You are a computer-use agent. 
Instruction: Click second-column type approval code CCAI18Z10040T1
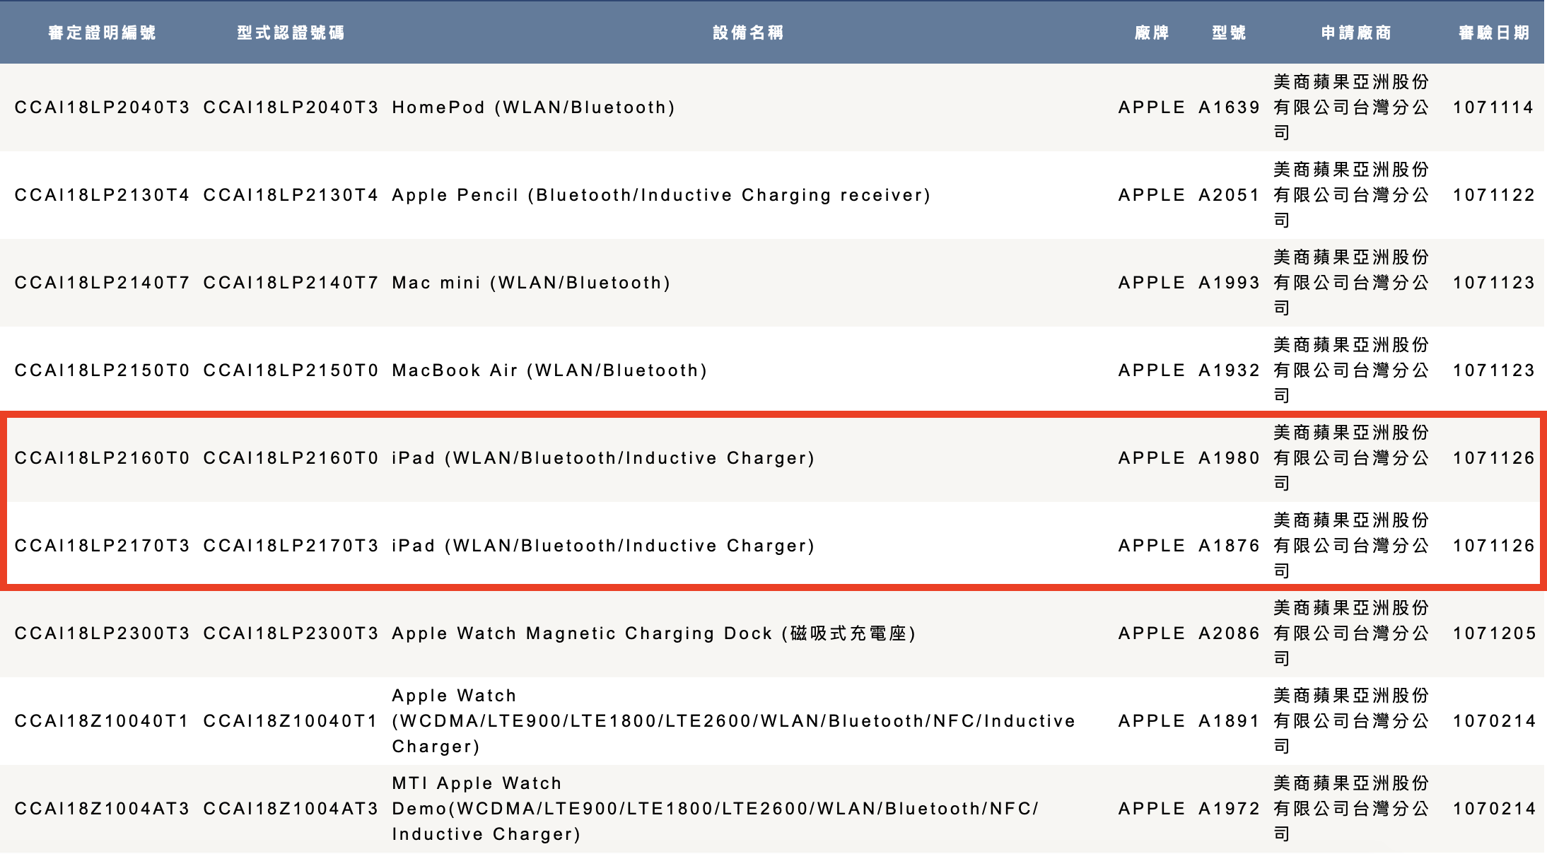[291, 721]
